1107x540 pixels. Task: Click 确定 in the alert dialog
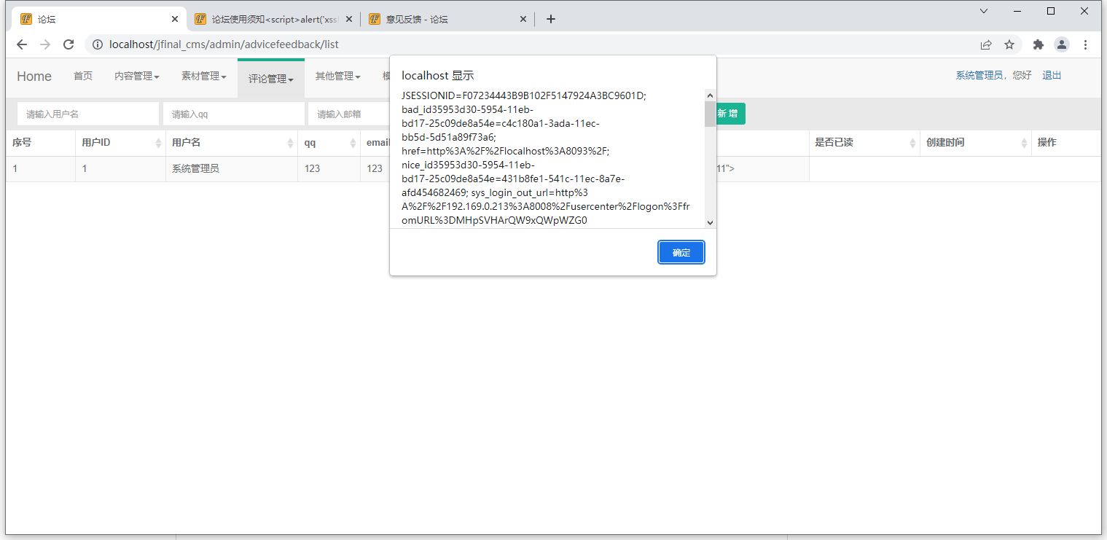click(681, 252)
